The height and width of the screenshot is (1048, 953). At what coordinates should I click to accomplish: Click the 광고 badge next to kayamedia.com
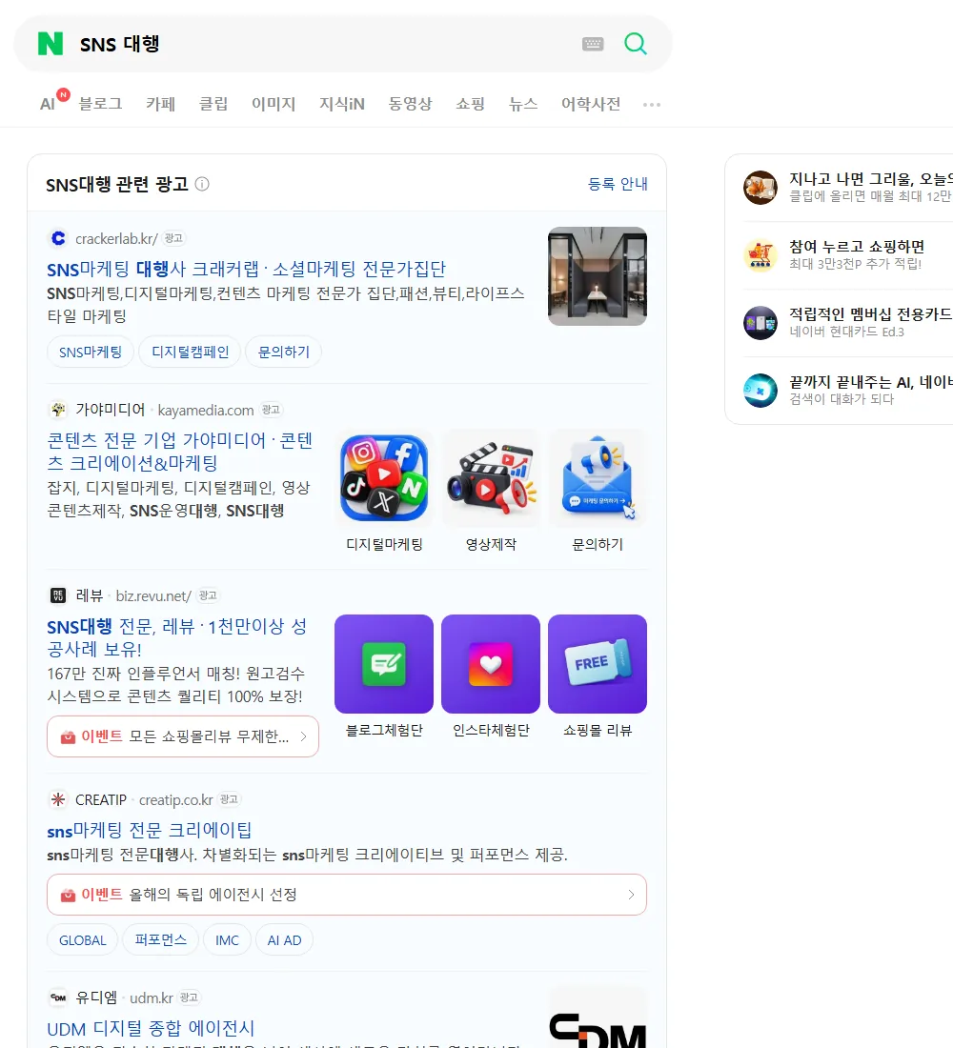point(271,409)
